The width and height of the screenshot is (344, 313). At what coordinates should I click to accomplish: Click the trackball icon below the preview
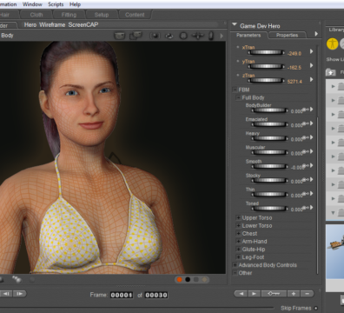(x=17, y=279)
